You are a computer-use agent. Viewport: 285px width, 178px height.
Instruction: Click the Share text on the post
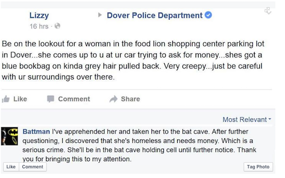131,99
